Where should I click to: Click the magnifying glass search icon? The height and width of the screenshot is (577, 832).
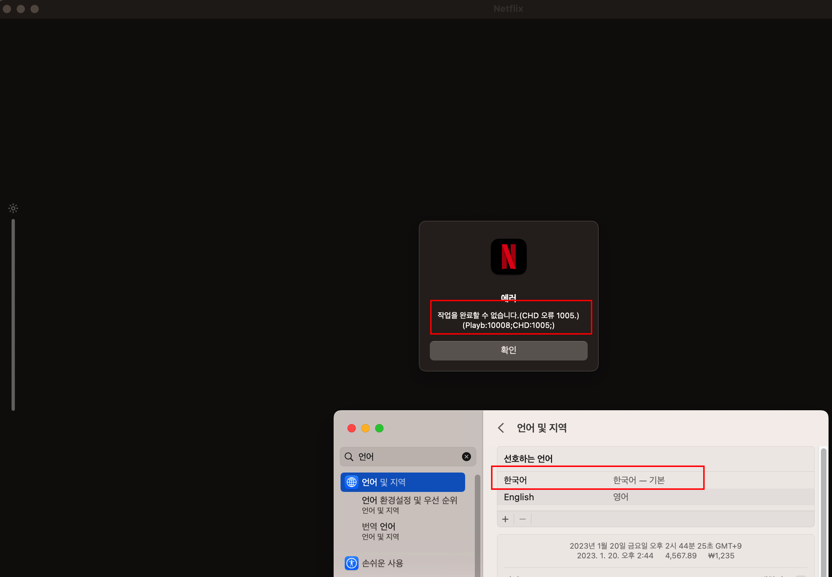coord(349,457)
